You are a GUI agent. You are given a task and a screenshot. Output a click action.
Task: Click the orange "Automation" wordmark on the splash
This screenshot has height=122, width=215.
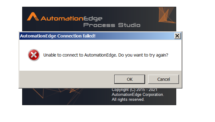[62, 18]
